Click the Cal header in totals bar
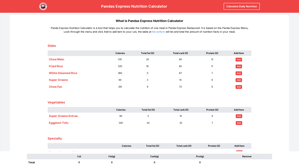This screenshot has height=168, width=299. pyautogui.click(x=79, y=156)
